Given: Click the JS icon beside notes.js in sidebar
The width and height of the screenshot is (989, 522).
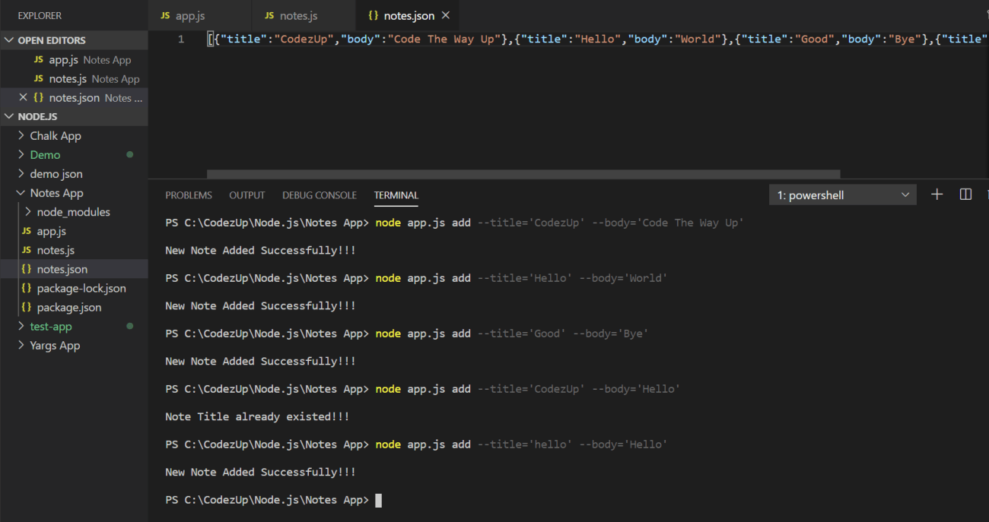Looking at the screenshot, I should click(x=27, y=250).
